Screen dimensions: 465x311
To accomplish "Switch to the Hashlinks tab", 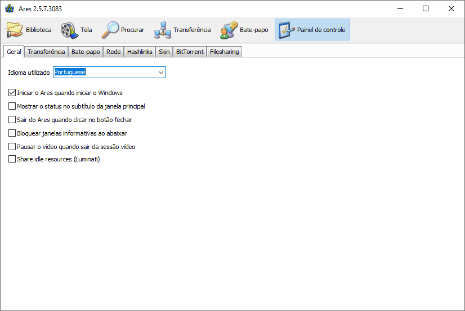I will pos(140,52).
